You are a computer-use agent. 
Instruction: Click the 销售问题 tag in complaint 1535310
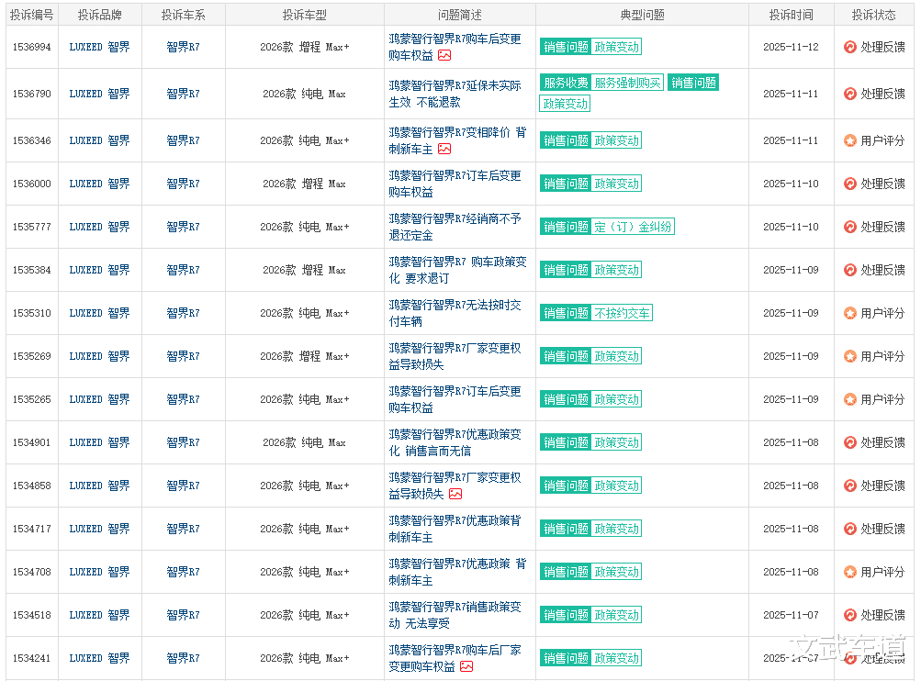click(566, 313)
